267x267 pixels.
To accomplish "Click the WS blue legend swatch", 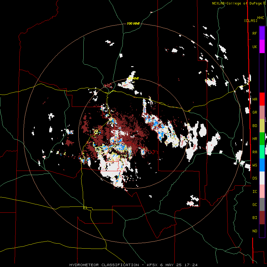I will pos(262,165).
